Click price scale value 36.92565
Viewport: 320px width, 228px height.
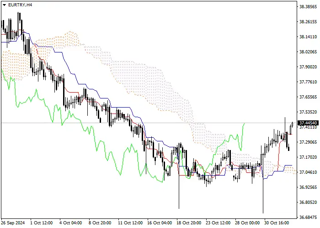308,187
